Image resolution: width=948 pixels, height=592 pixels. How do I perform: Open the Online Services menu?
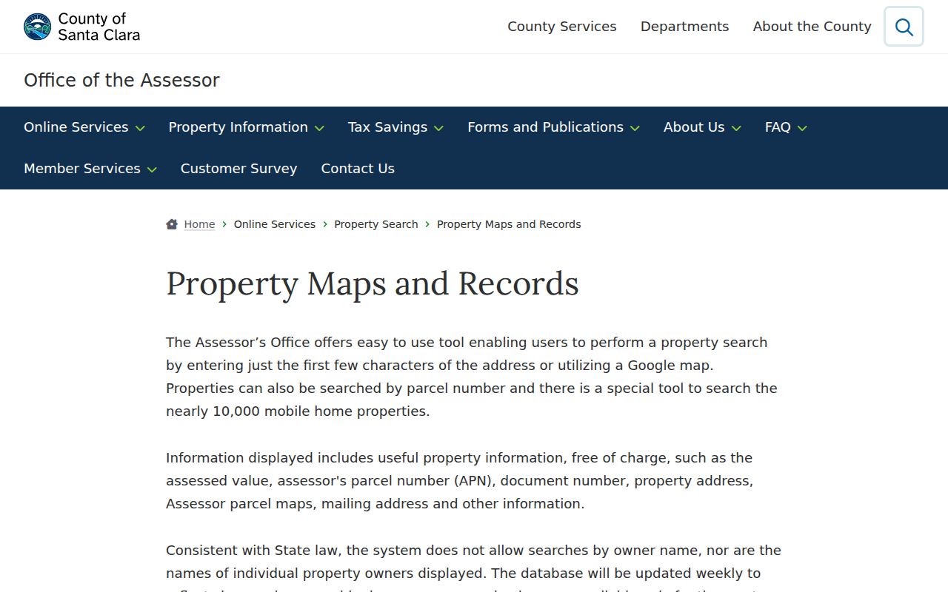(76, 127)
